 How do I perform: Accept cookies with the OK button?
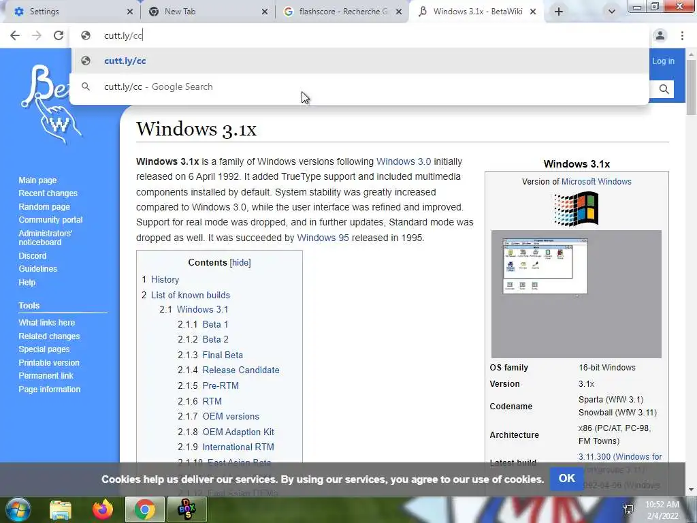click(x=566, y=479)
